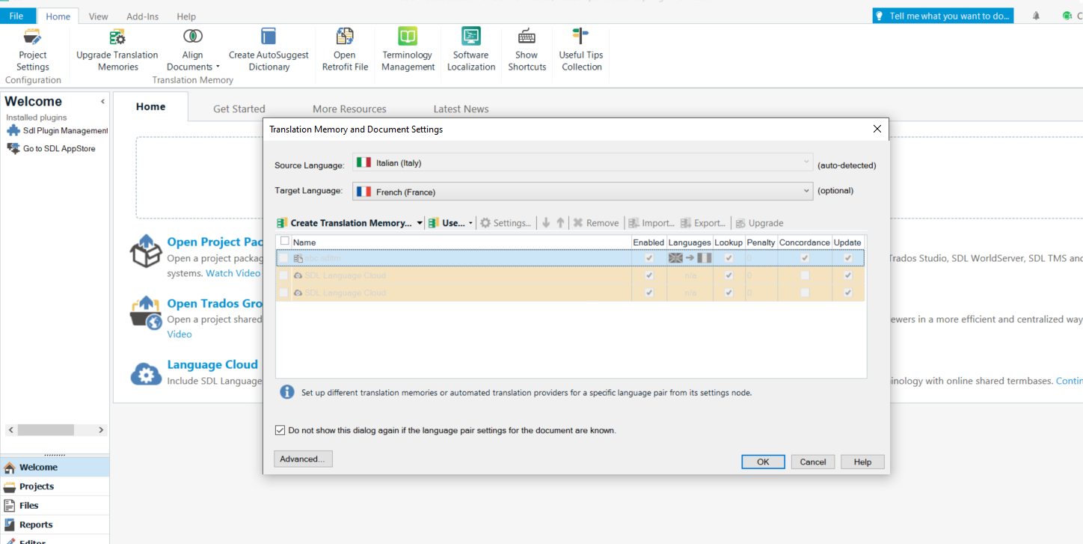
Task: Click Go to SDL AppStore
Action: [x=52, y=149]
